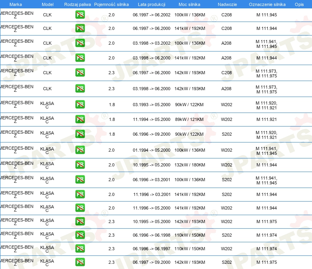Click the Moc silnika column header
This screenshot has width=312, height=269.
(x=190, y=4)
